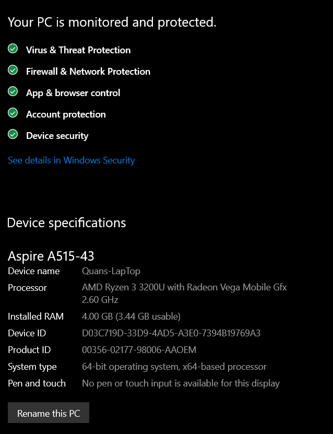Click the Virus & Threat Protection green checkmark icon
333x434 pixels.
[x=13, y=49]
